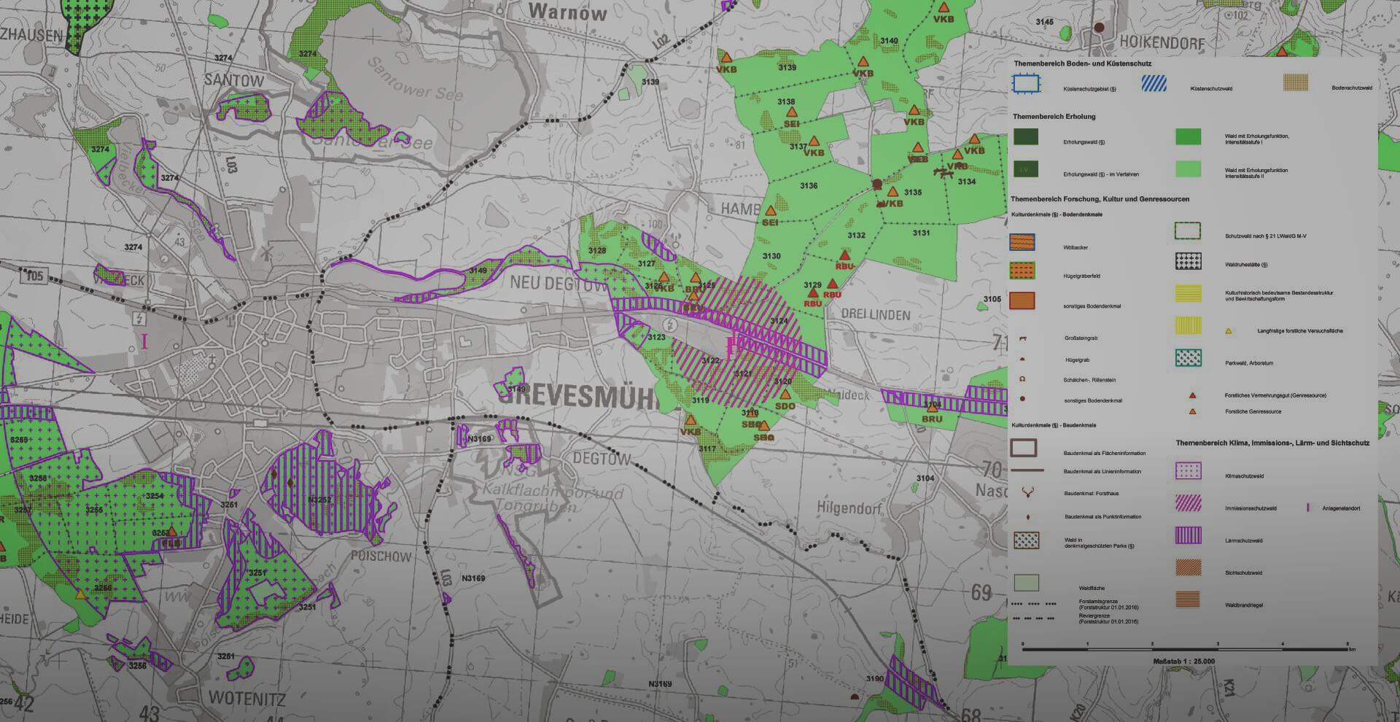Select the Parkwald, Arboretum legend symbol

[x=1188, y=357]
